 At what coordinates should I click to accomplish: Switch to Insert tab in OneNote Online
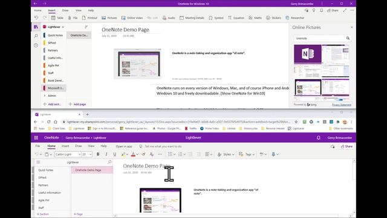pyautogui.click(x=65, y=146)
